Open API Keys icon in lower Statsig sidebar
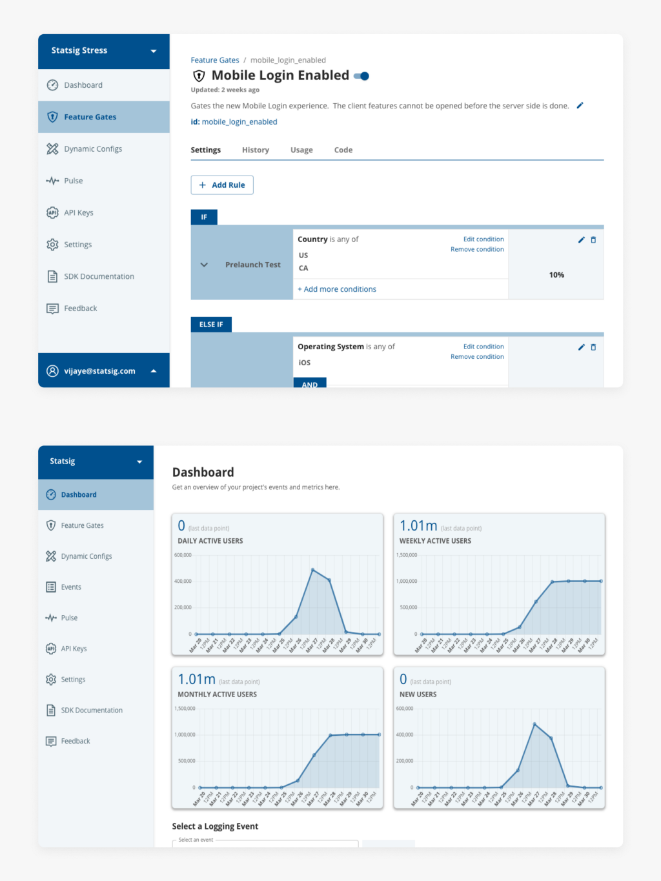 click(x=51, y=649)
